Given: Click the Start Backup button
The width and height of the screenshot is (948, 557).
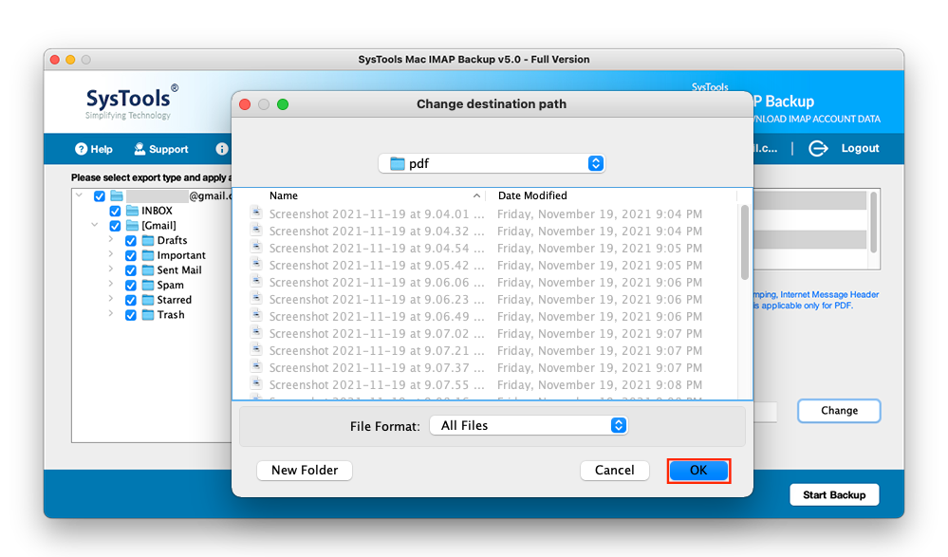Looking at the screenshot, I should [834, 494].
